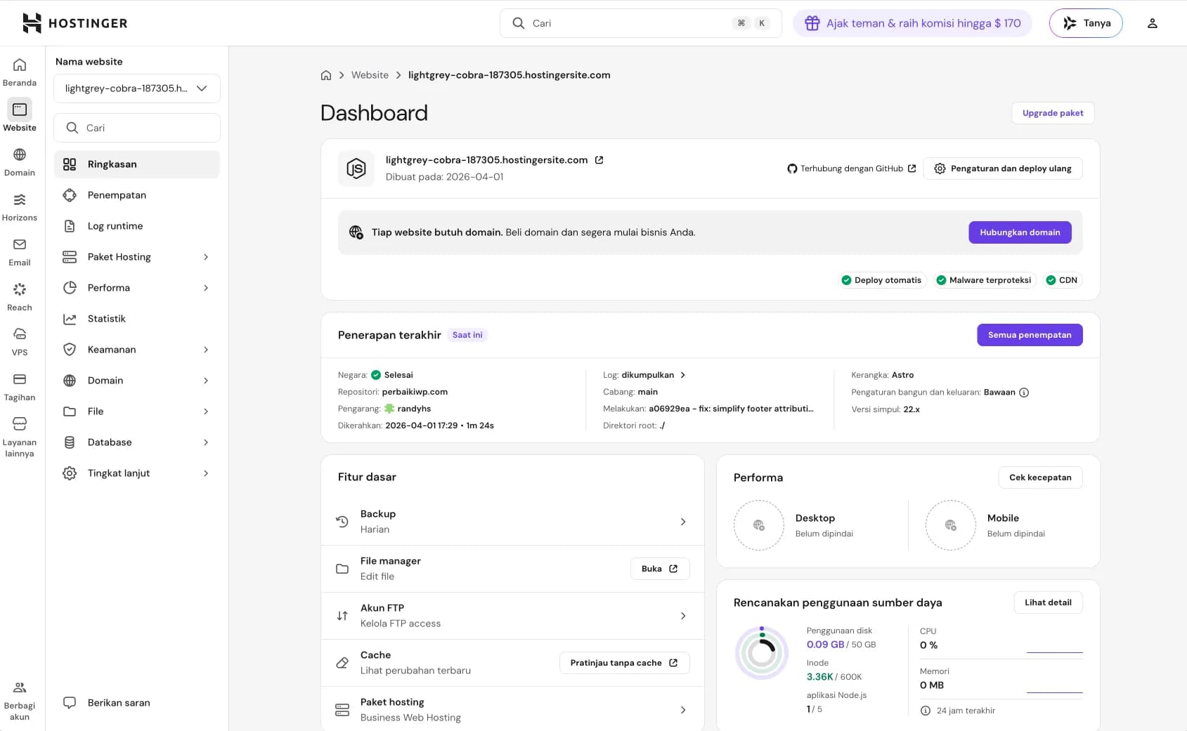Go to VPS in the left rail

[x=20, y=342]
